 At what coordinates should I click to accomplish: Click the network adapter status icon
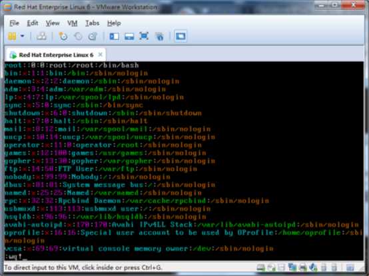(x=292, y=267)
